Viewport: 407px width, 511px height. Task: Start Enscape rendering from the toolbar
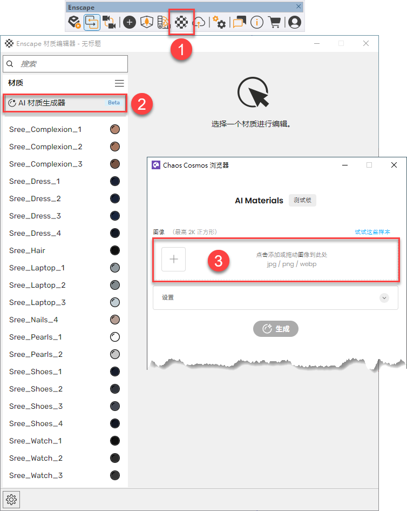[74, 22]
